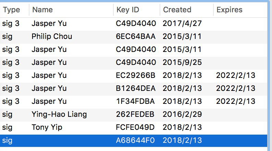The width and height of the screenshot is (272, 151).
Task: Click key ID FCFE049D cell
Action: (x=135, y=127)
